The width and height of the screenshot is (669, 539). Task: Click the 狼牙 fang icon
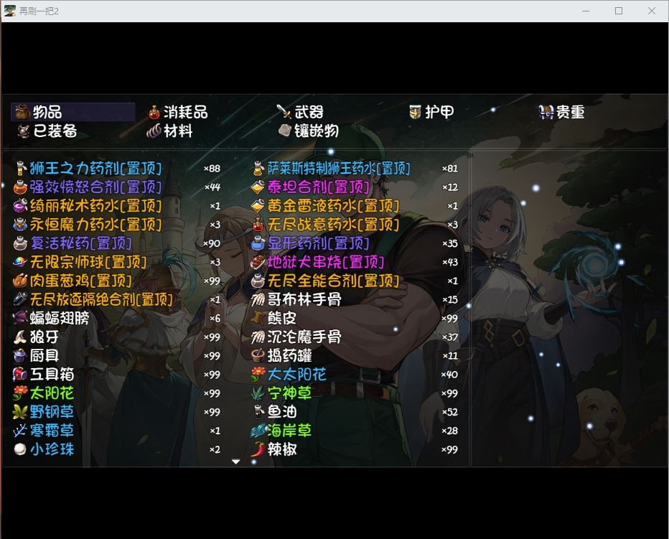[x=20, y=337]
